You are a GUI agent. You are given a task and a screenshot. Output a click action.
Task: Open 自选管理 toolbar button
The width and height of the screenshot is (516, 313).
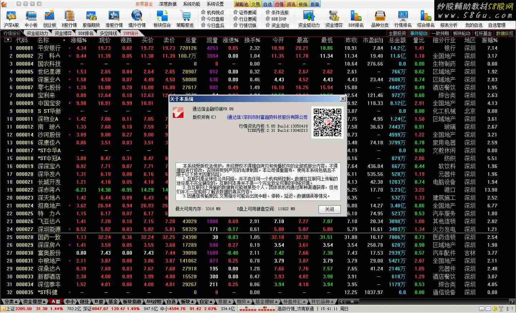pyautogui.click(x=497, y=25)
